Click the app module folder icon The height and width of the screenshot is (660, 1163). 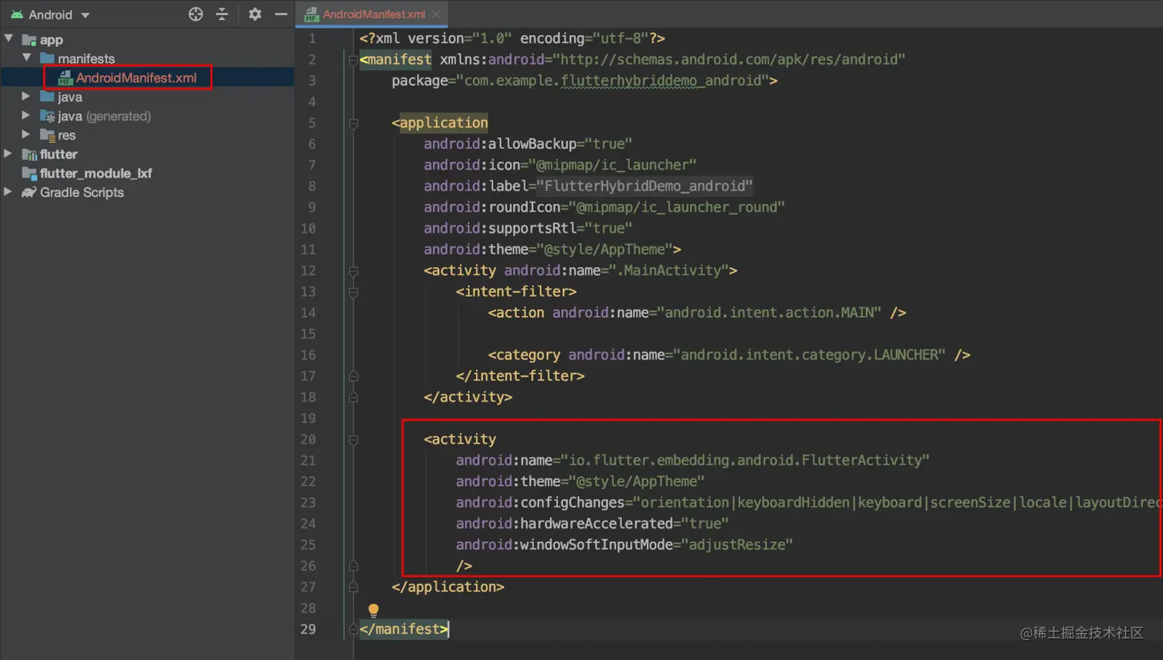29,39
